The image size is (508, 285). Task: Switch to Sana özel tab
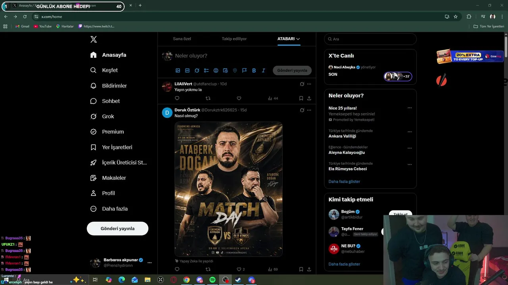coord(182,39)
